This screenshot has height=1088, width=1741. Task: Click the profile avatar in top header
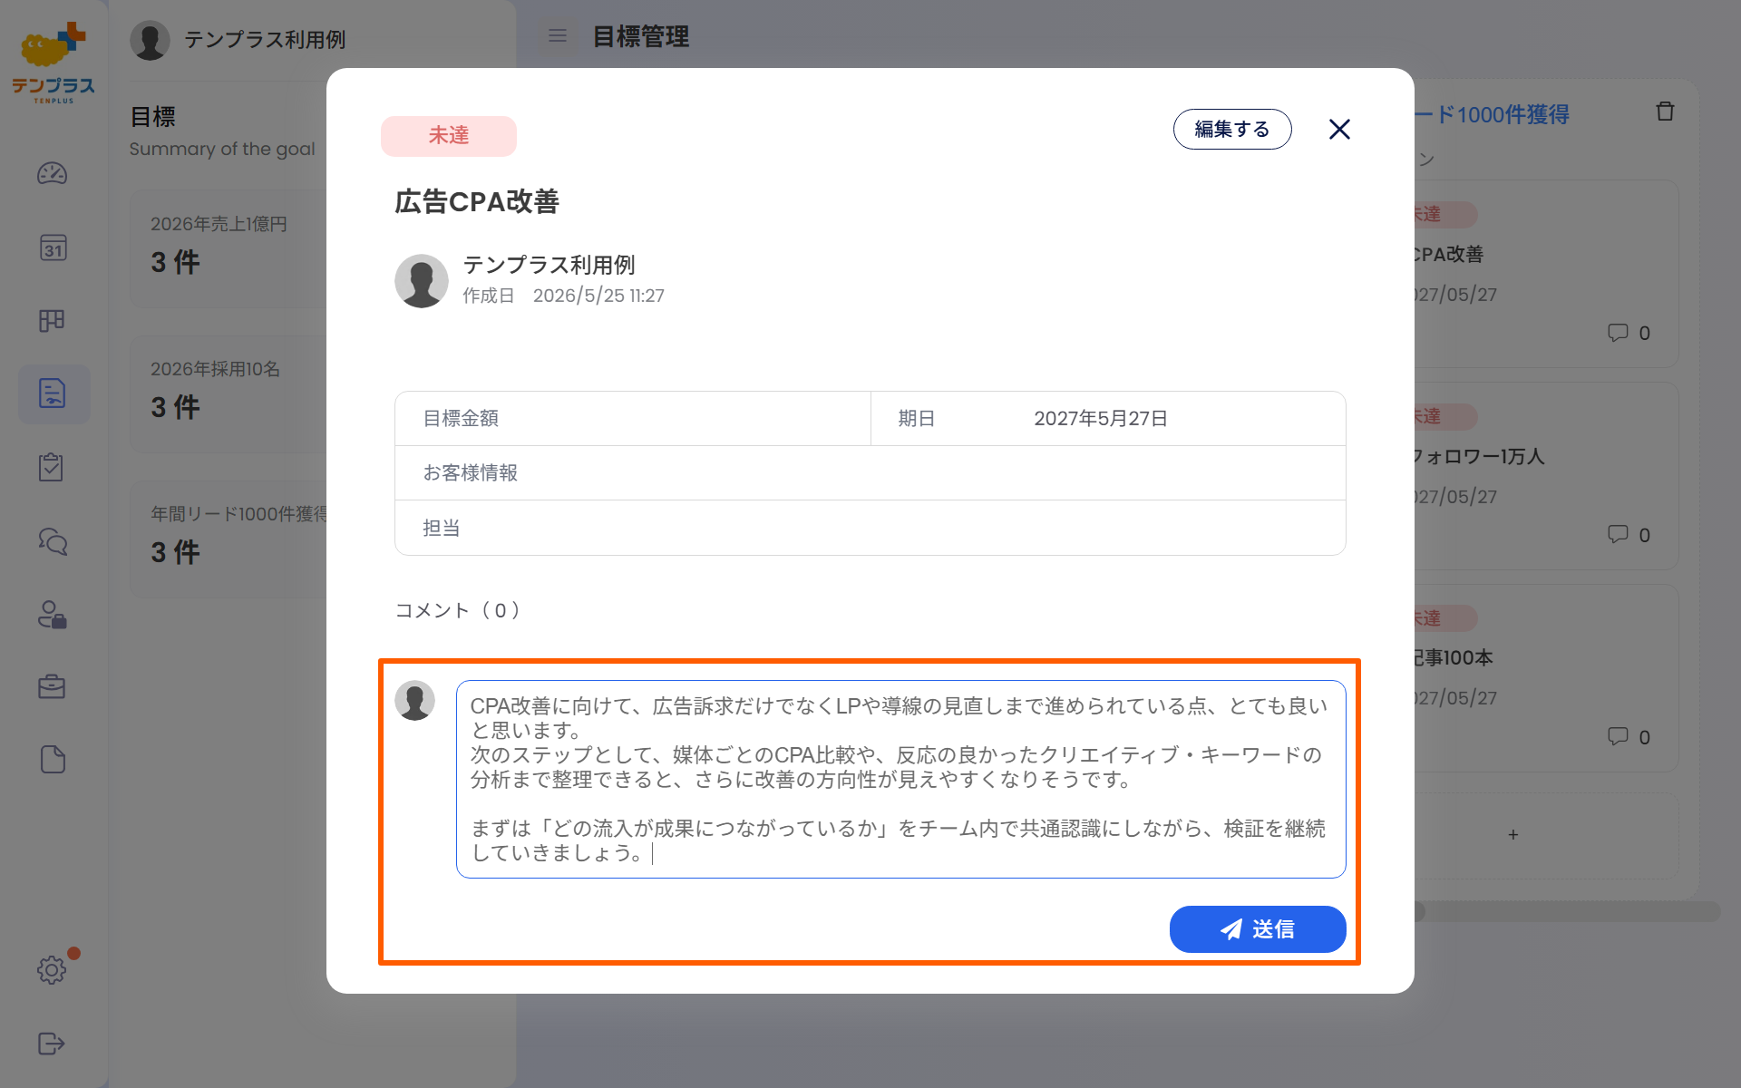click(x=151, y=40)
